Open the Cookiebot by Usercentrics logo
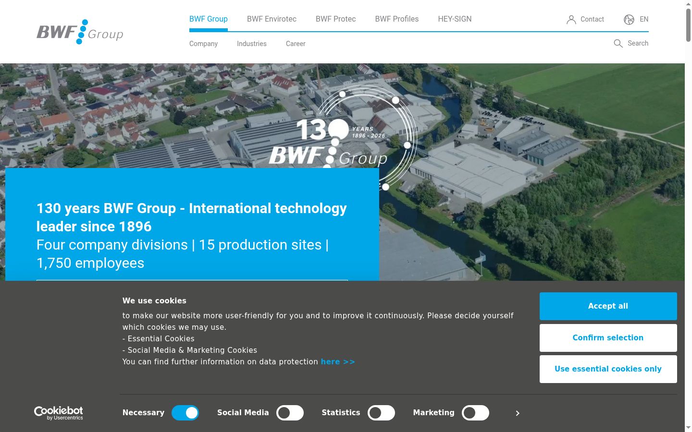 [x=59, y=413]
